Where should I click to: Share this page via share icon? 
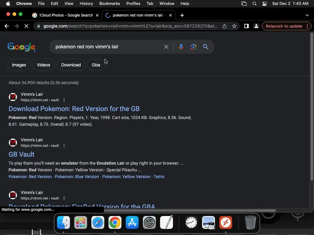(x=224, y=26)
